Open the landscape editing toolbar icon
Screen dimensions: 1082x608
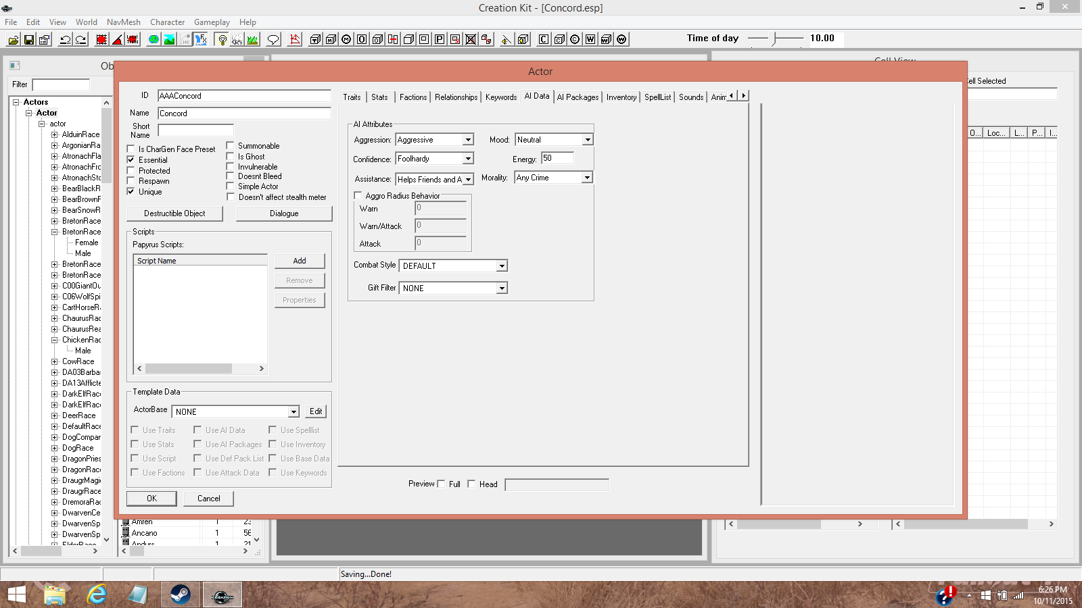169,40
